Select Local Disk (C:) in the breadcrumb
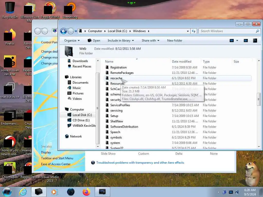This screenshot has width=263, height=197. [x=117, y=31]
